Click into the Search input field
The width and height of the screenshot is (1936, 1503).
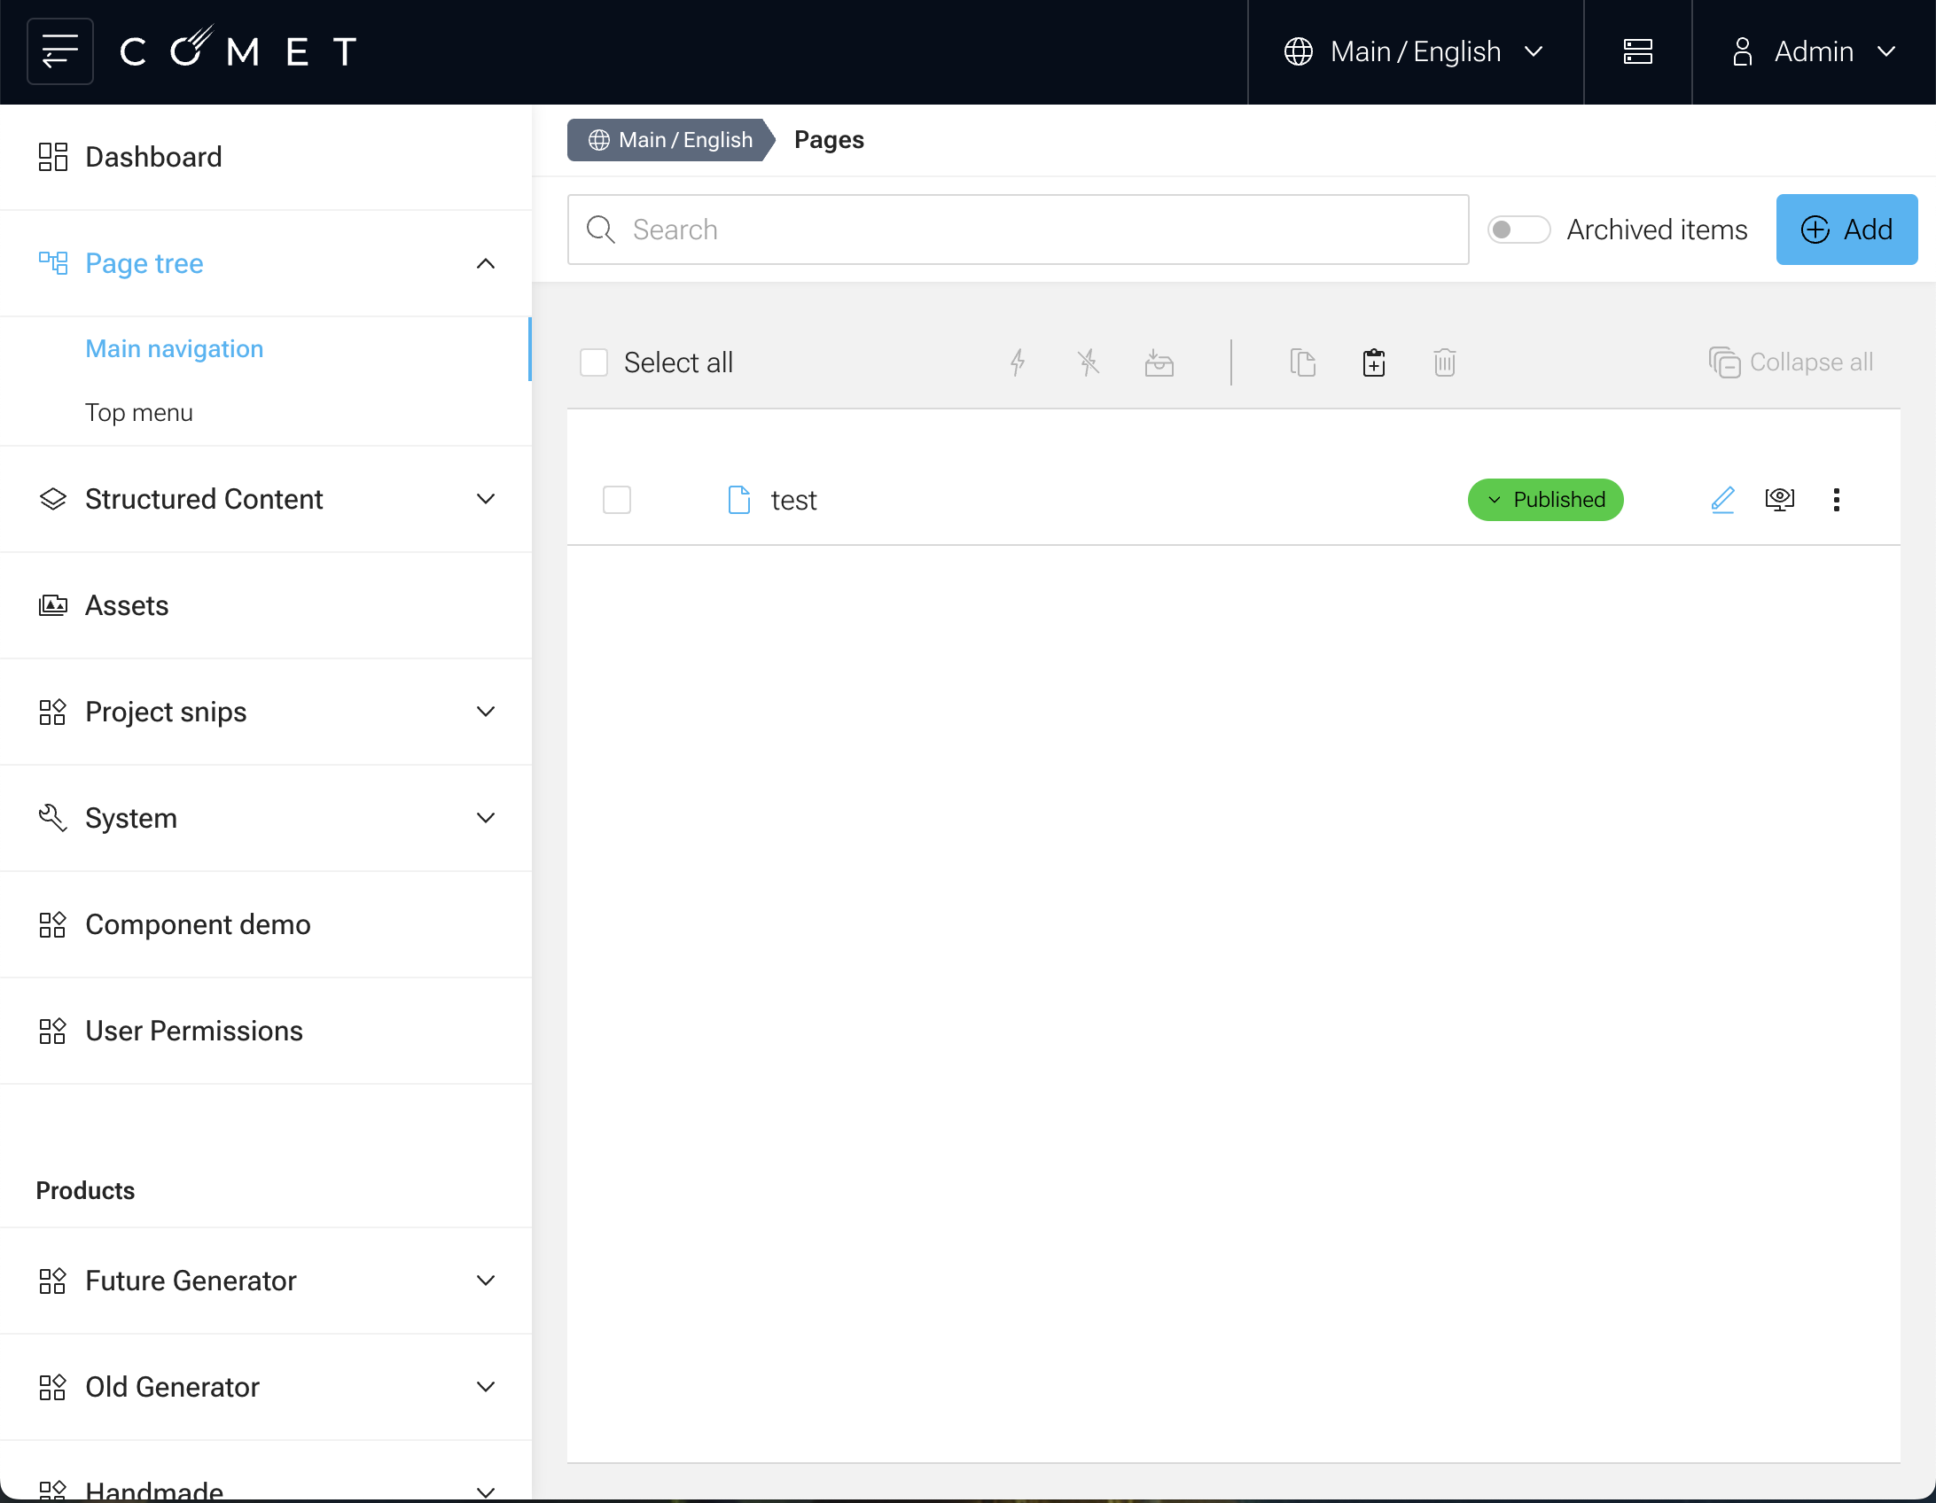[x=1019, y=230]
